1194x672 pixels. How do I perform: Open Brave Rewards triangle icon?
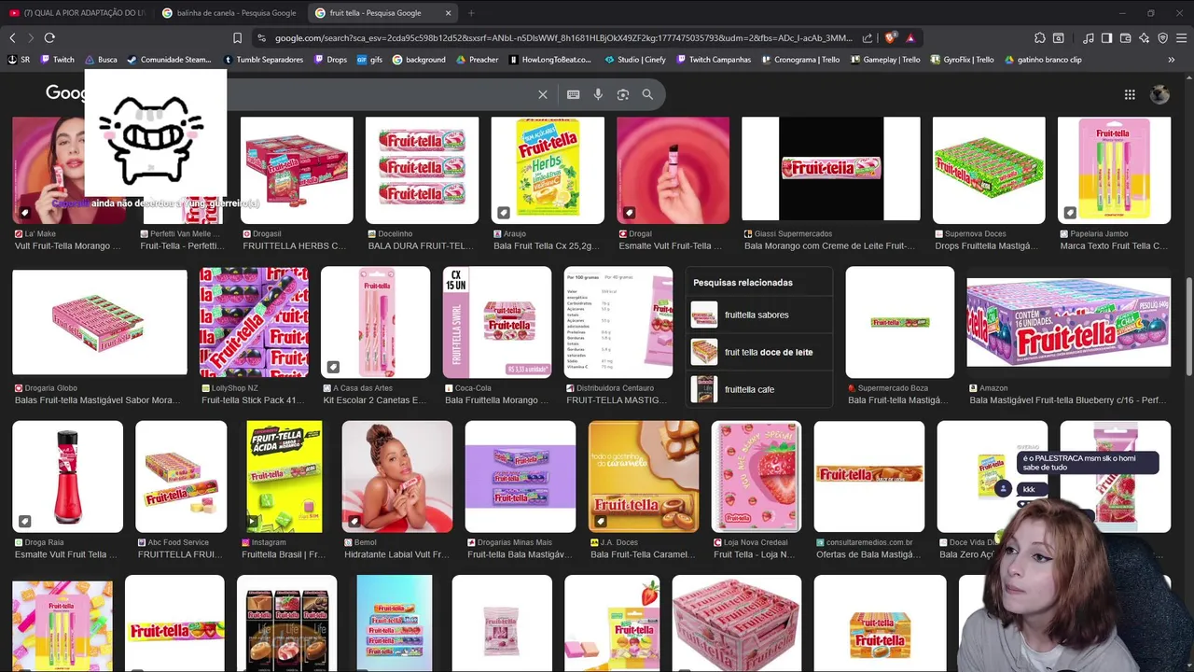click(x=910, y=38)
